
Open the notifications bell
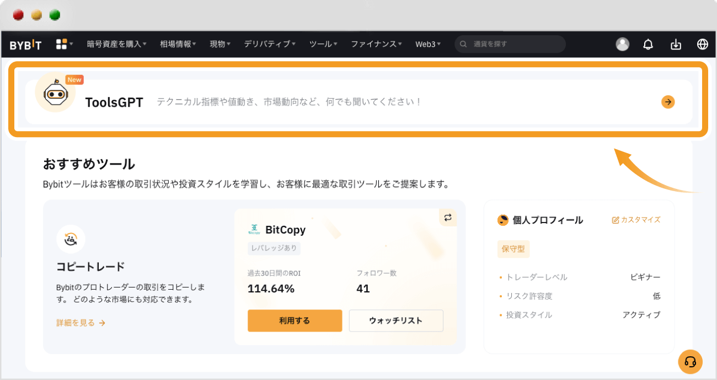[x=649, y=44]
